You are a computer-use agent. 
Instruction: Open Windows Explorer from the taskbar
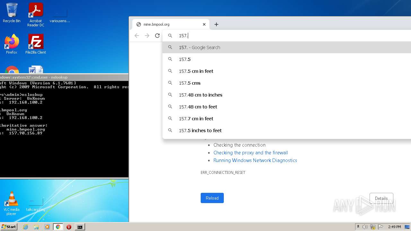click(x=36, y=227)
